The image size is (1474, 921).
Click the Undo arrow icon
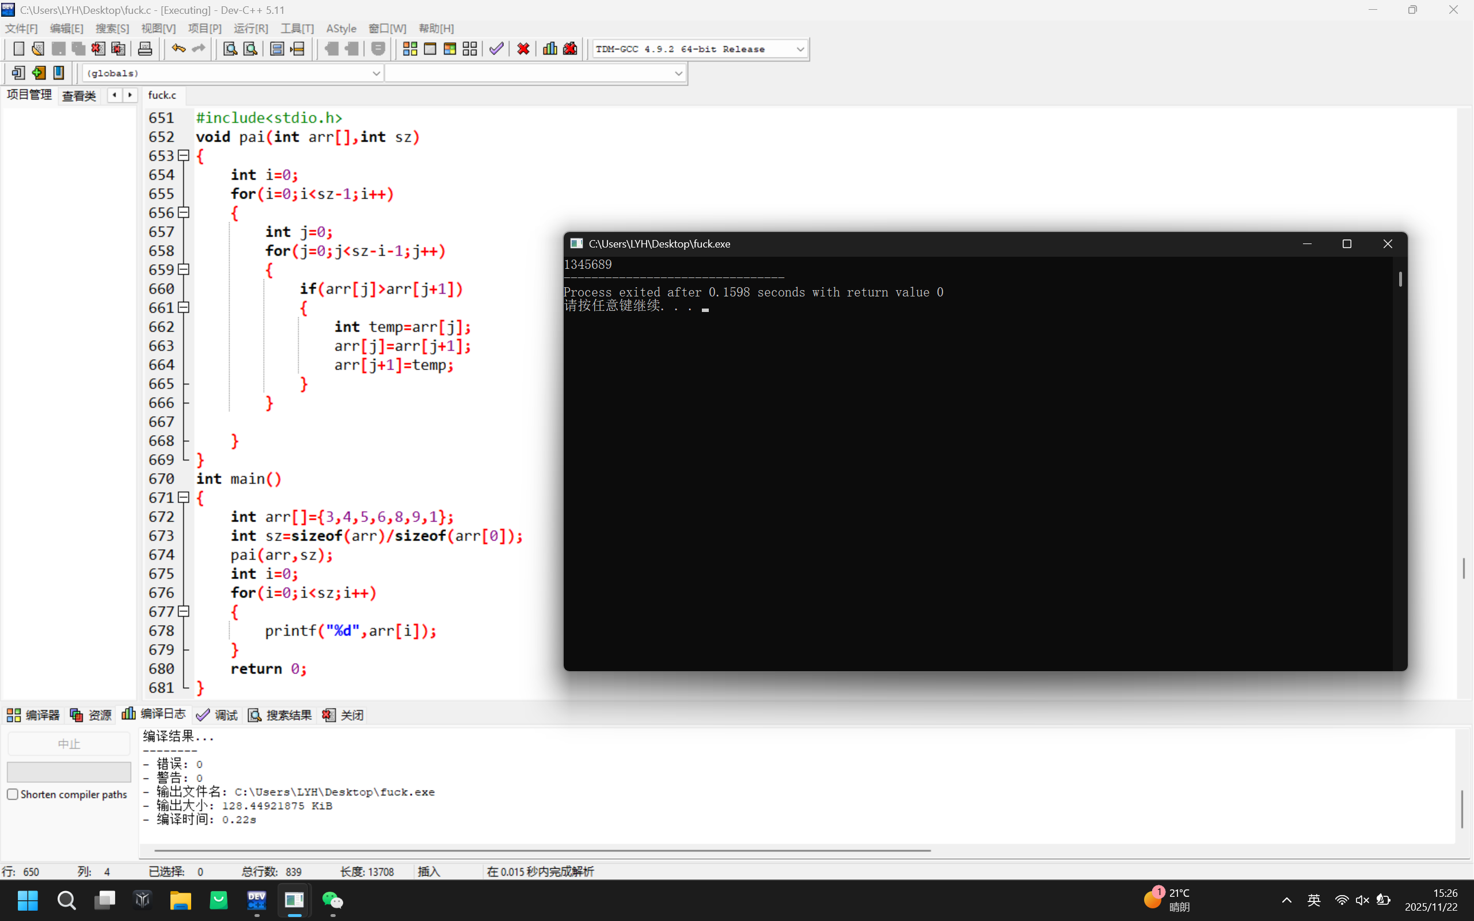pyautogui.click(x=178, y=49)
